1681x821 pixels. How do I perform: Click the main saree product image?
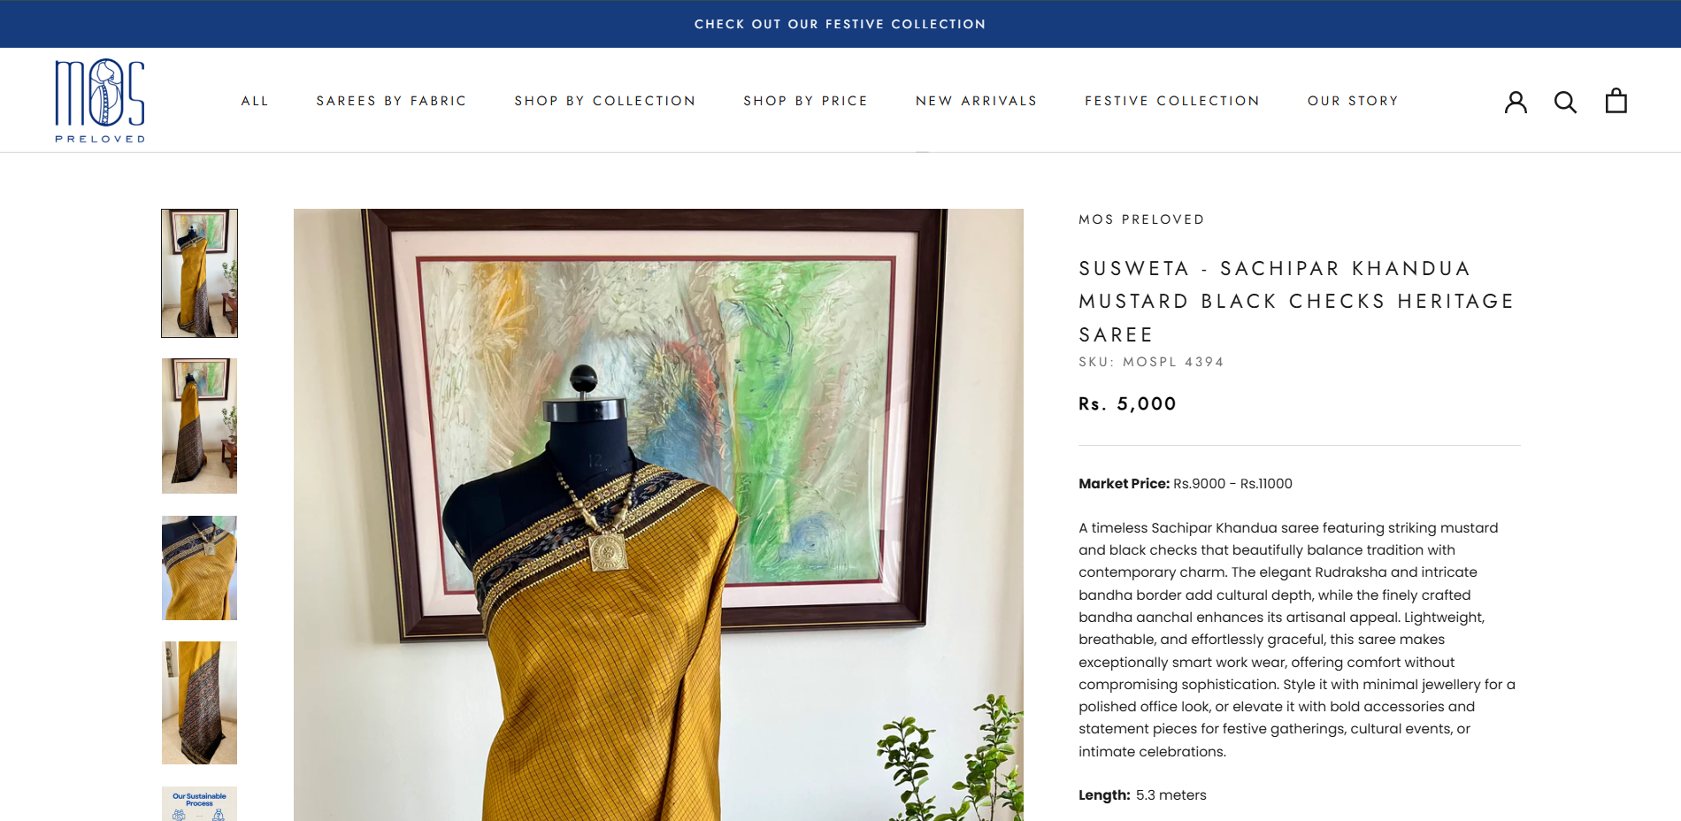pyautogui.click(x=658, y=515)
